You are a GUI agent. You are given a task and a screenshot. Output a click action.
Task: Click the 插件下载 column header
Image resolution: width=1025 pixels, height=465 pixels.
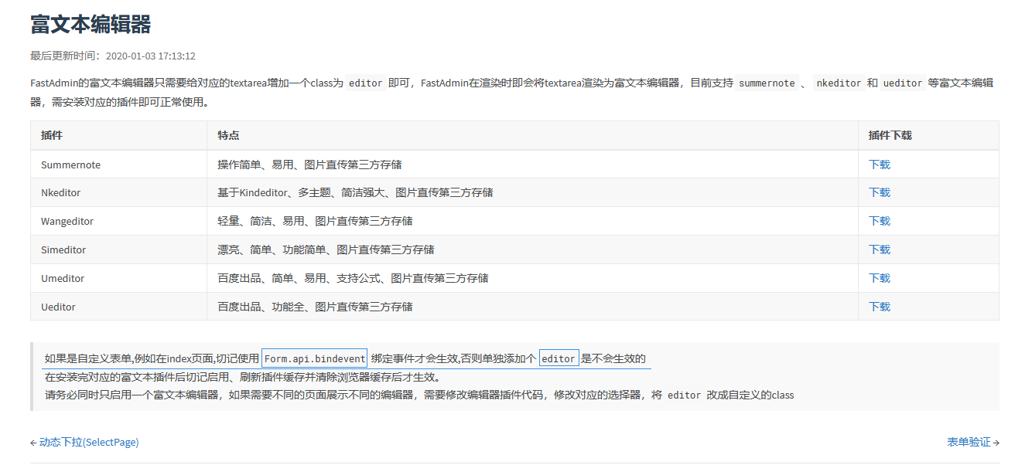890,135
